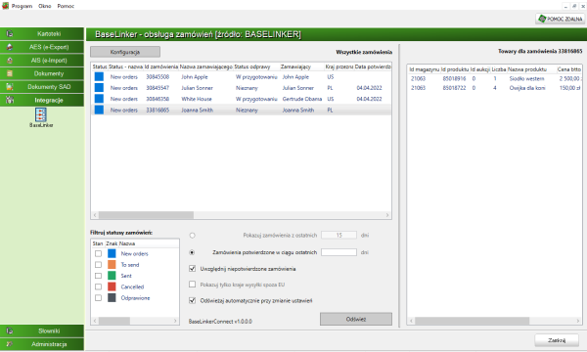
Task: Open the BaseLinker integration icon
Action: click(41, 114)
